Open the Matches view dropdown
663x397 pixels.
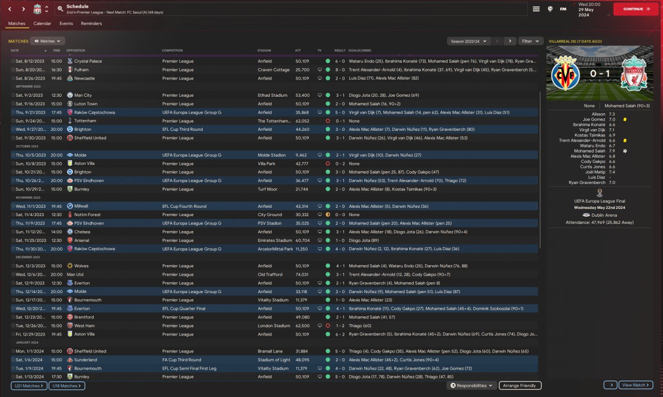(47, 41)
